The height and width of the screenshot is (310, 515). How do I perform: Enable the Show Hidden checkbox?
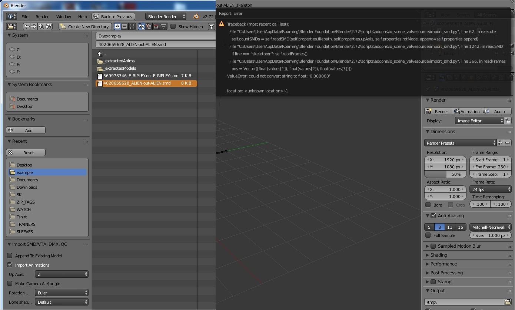pos(173,26)
